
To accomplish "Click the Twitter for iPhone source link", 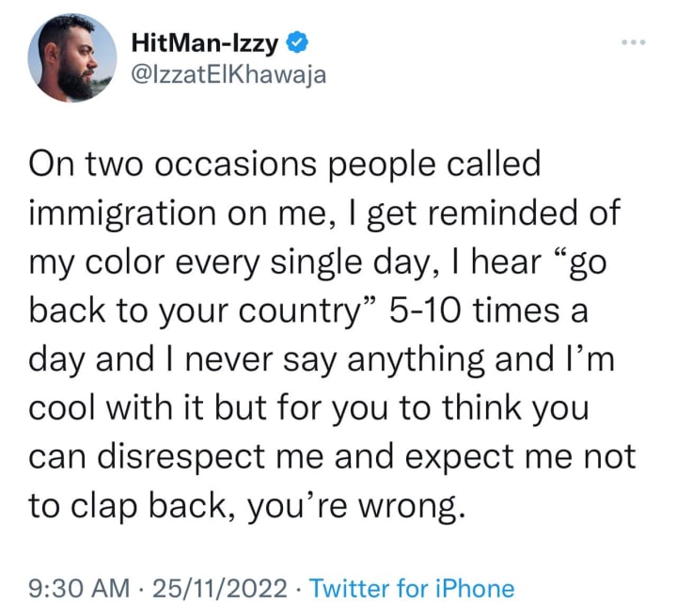I will [x=412, y=588].
